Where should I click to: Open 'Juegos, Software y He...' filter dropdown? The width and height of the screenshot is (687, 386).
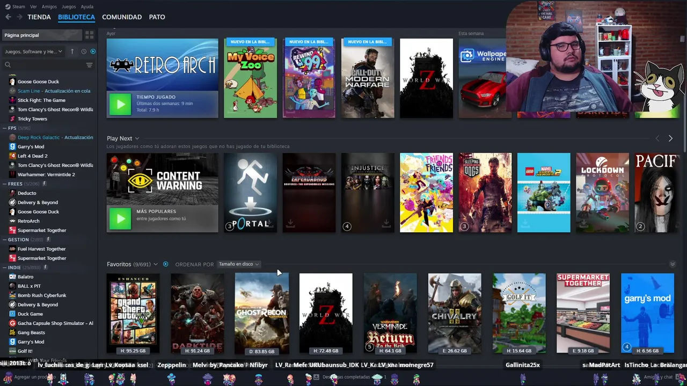[x=33, y=51]
